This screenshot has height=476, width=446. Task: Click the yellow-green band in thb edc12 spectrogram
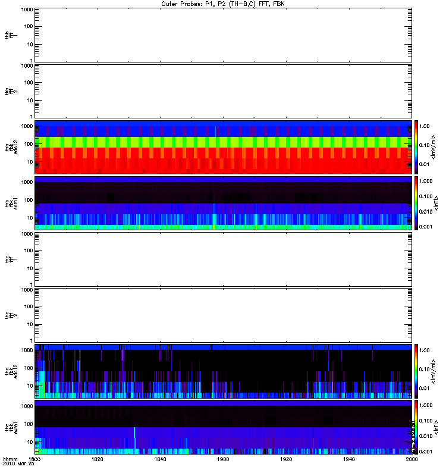click(x=223, y=142)
